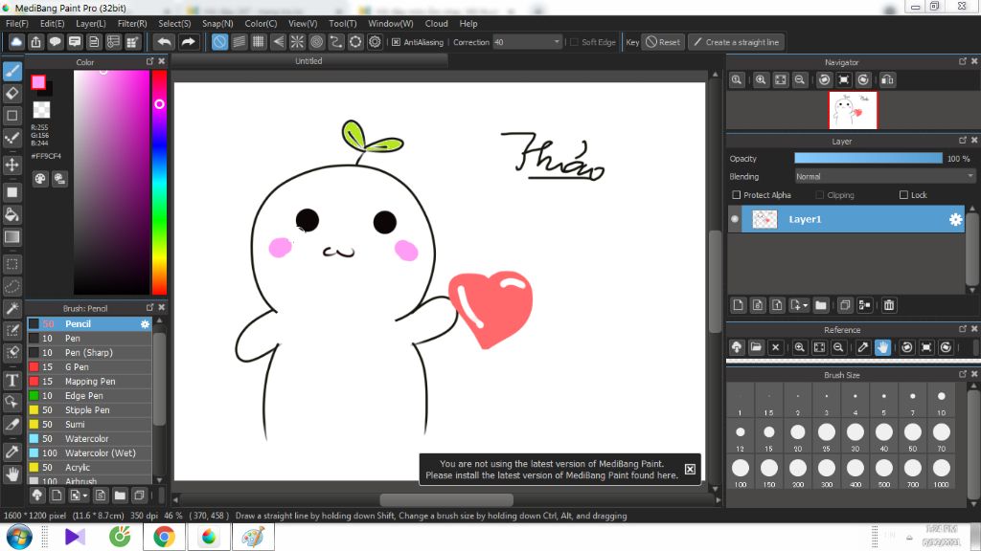The width and height of the screenshot is (981, 551).
Task: Open the Layer menu
Action: 91,23
